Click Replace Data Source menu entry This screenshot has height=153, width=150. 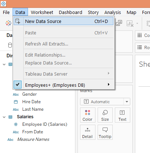(x=64, y=63)
